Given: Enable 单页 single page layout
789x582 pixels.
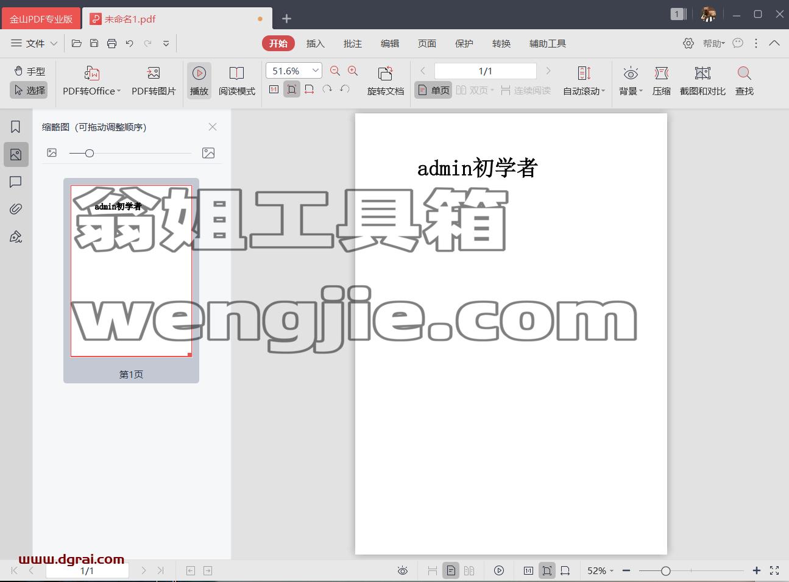Looking at the screenshot, I should [x=433, y=90].
